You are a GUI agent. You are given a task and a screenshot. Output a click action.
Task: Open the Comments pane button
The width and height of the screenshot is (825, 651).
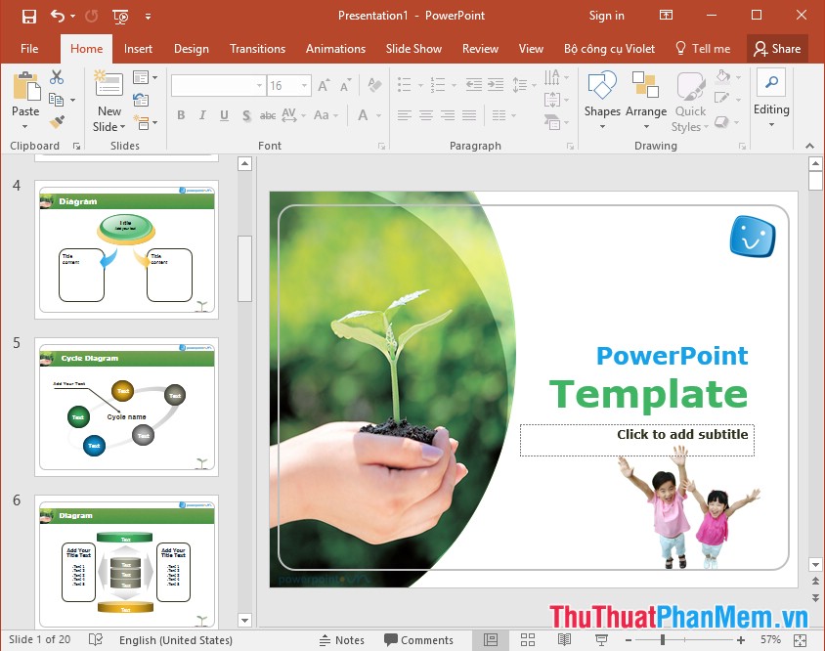pos(418,640)
